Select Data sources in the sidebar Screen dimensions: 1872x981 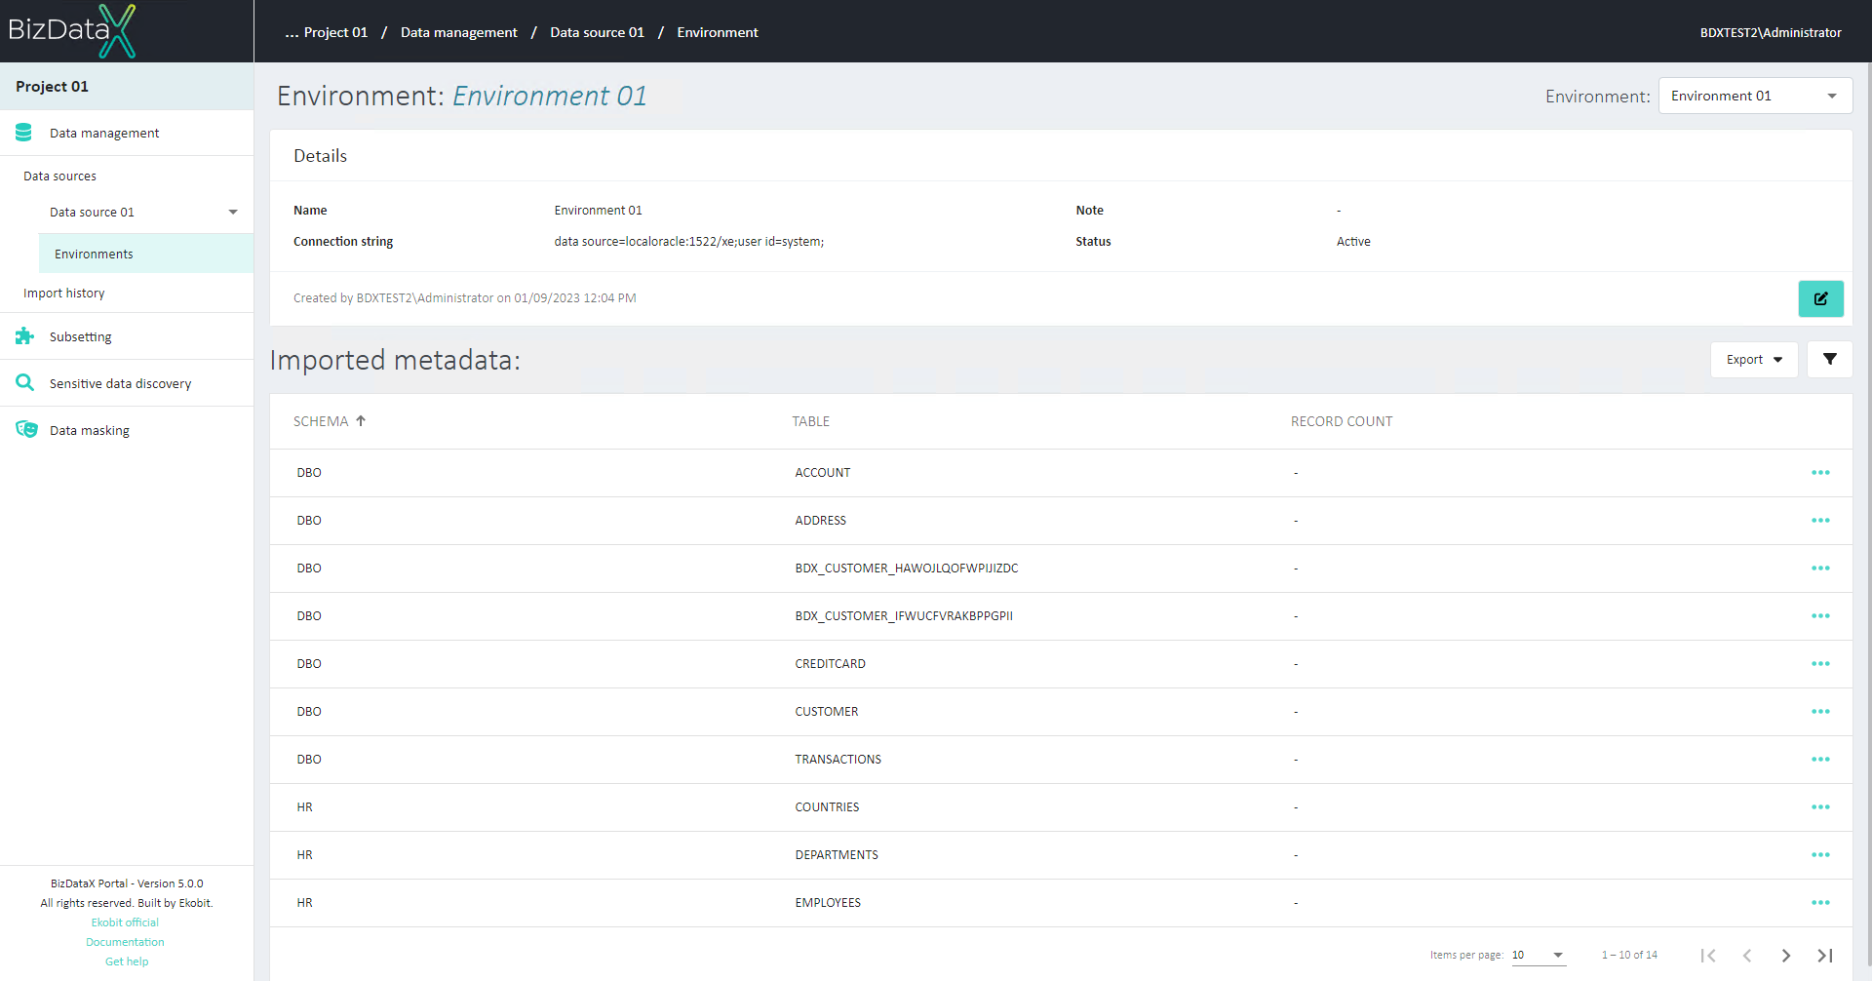(59, 177)
